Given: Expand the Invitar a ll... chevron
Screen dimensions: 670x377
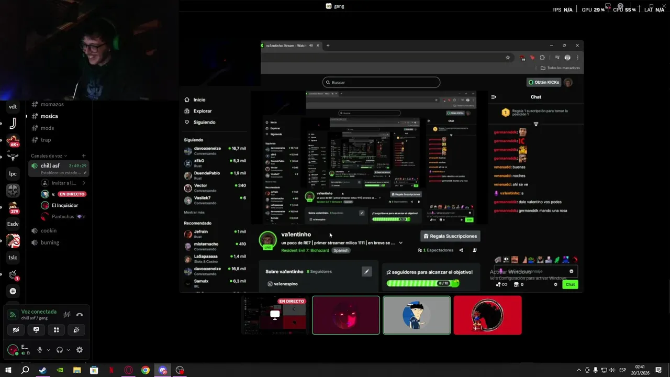Looking at the screenshot, I should [84, 183].
